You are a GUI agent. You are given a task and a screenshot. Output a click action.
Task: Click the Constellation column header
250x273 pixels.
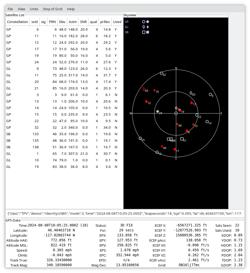(18, 22)
